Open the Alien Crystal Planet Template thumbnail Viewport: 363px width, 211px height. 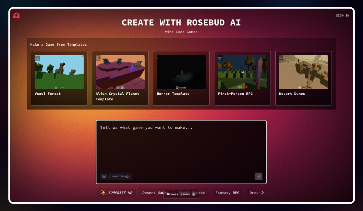pyautogui.click(x=120, y=72)
